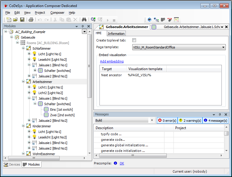Expand Licht [Light No1] under Kinderzimmer

coord(29,132)
